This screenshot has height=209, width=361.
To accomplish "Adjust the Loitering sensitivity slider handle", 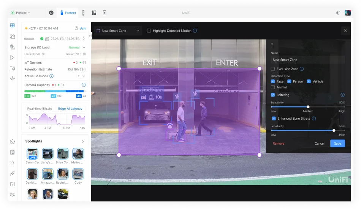I will pos(308,107).
